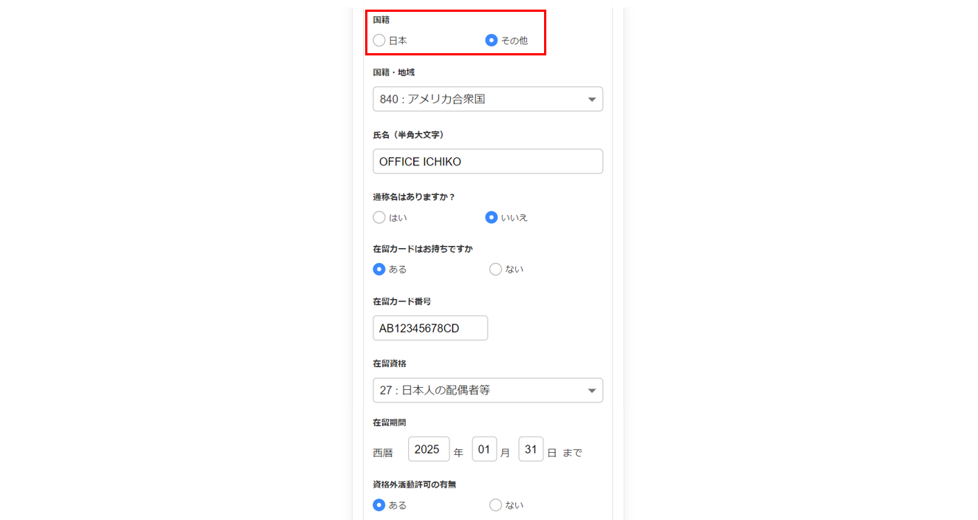Choose いいえ for 通称名 question
This screenshot has width=978, height=520.
coord(492,218)
